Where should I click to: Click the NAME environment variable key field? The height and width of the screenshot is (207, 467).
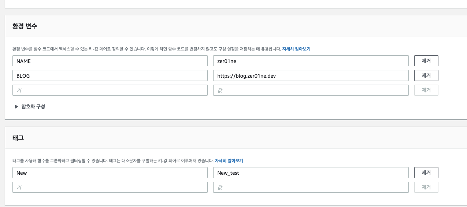point(110,61)
